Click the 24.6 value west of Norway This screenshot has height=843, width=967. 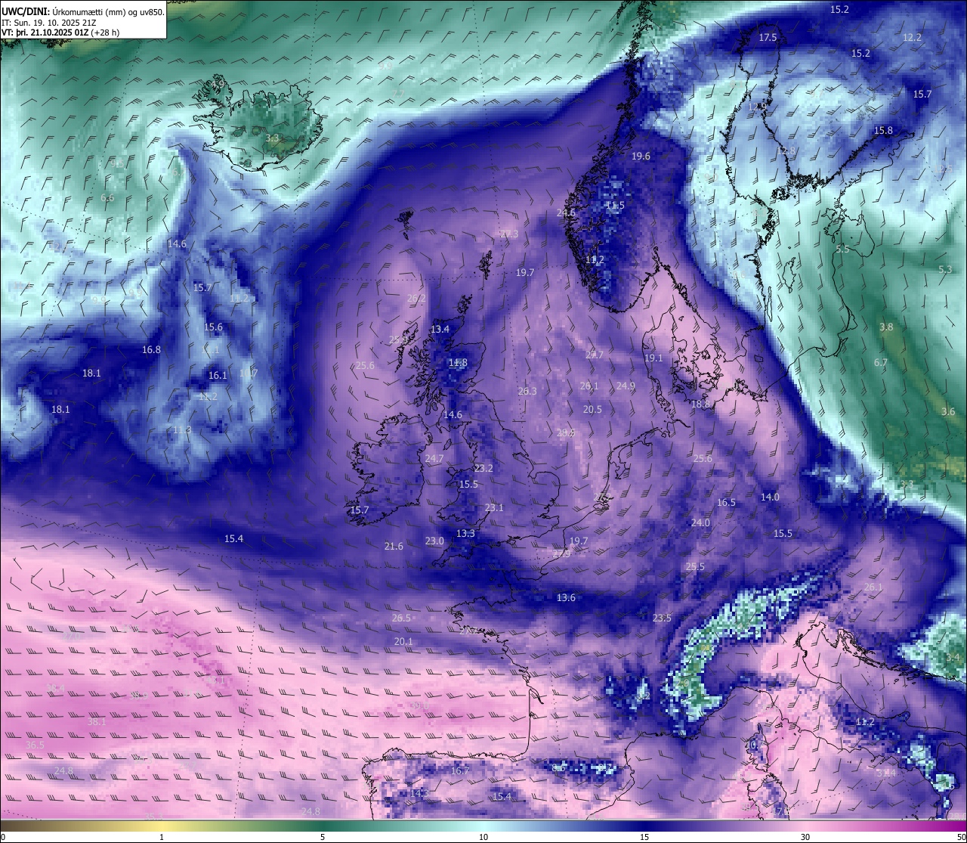click(566, 213)
